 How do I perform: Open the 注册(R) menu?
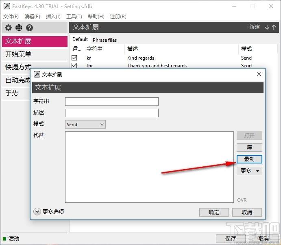(x=118, y=17)
